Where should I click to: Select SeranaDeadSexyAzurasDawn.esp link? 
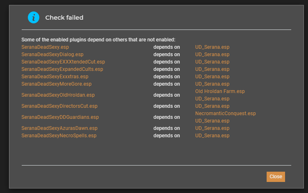[59, 128]
